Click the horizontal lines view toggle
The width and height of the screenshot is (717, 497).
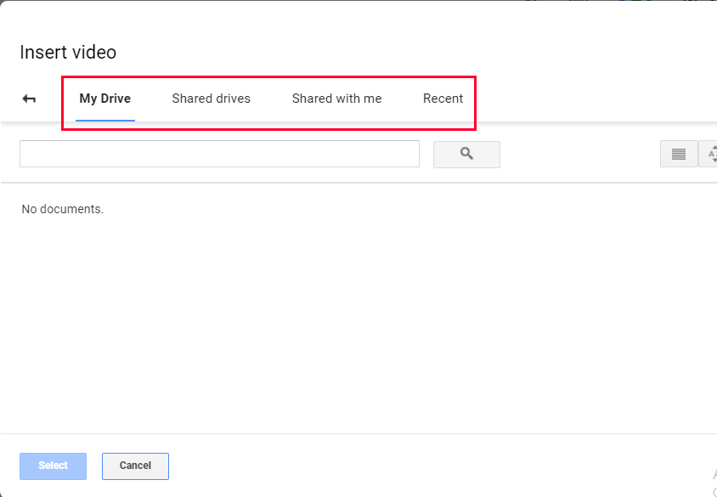(679, 155)
